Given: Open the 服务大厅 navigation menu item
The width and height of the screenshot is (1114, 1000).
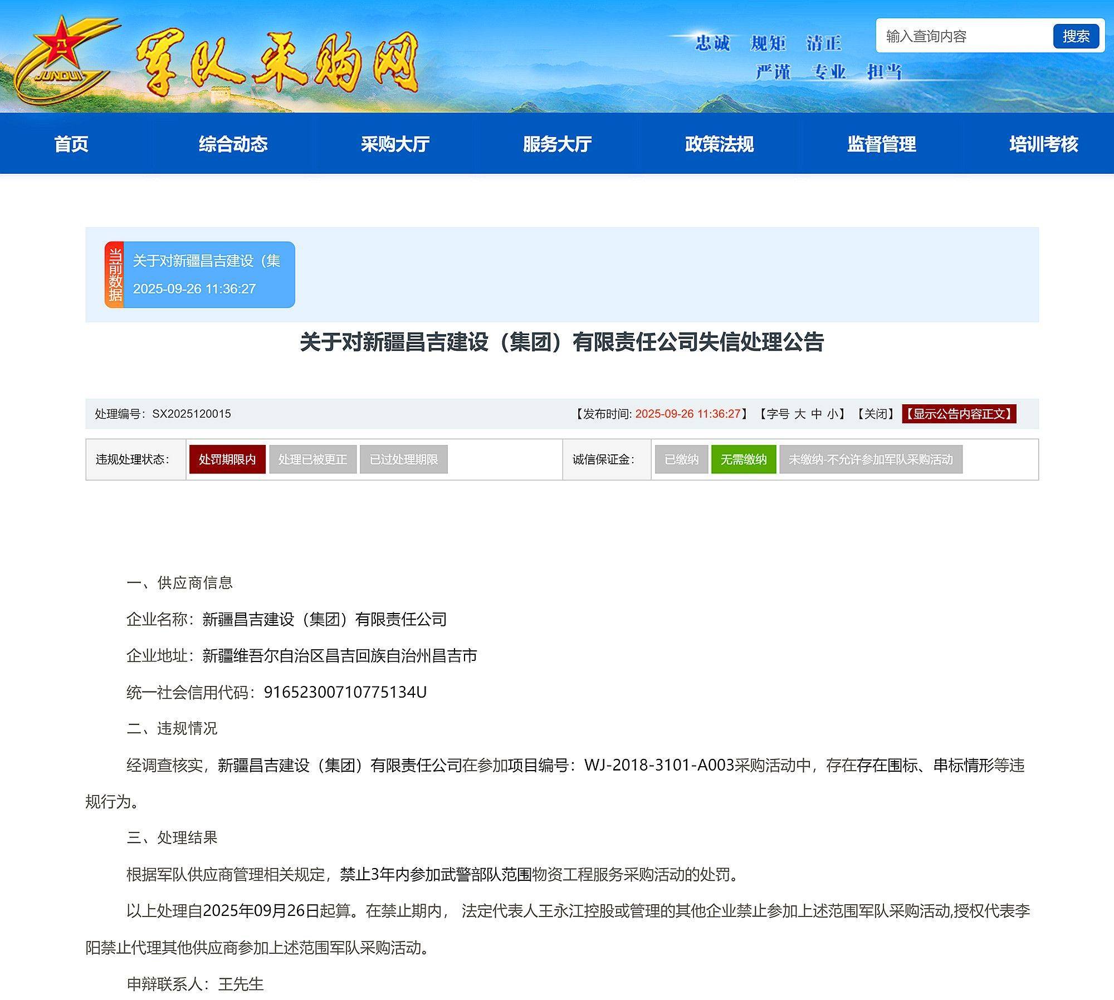Looking at the screenshot, I should (x=557, y=145).
